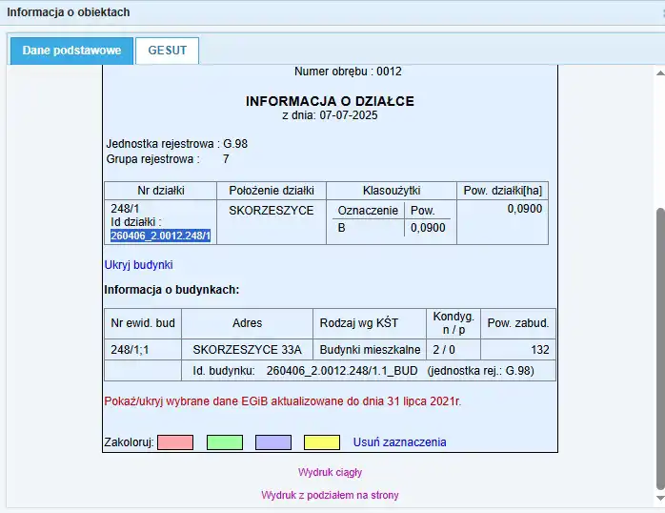This screenshot has height=513, width=665.
Task: Click the Jednostka rejestrowa G.98 text
Action: pyautogui.click(x=177, y=143)
